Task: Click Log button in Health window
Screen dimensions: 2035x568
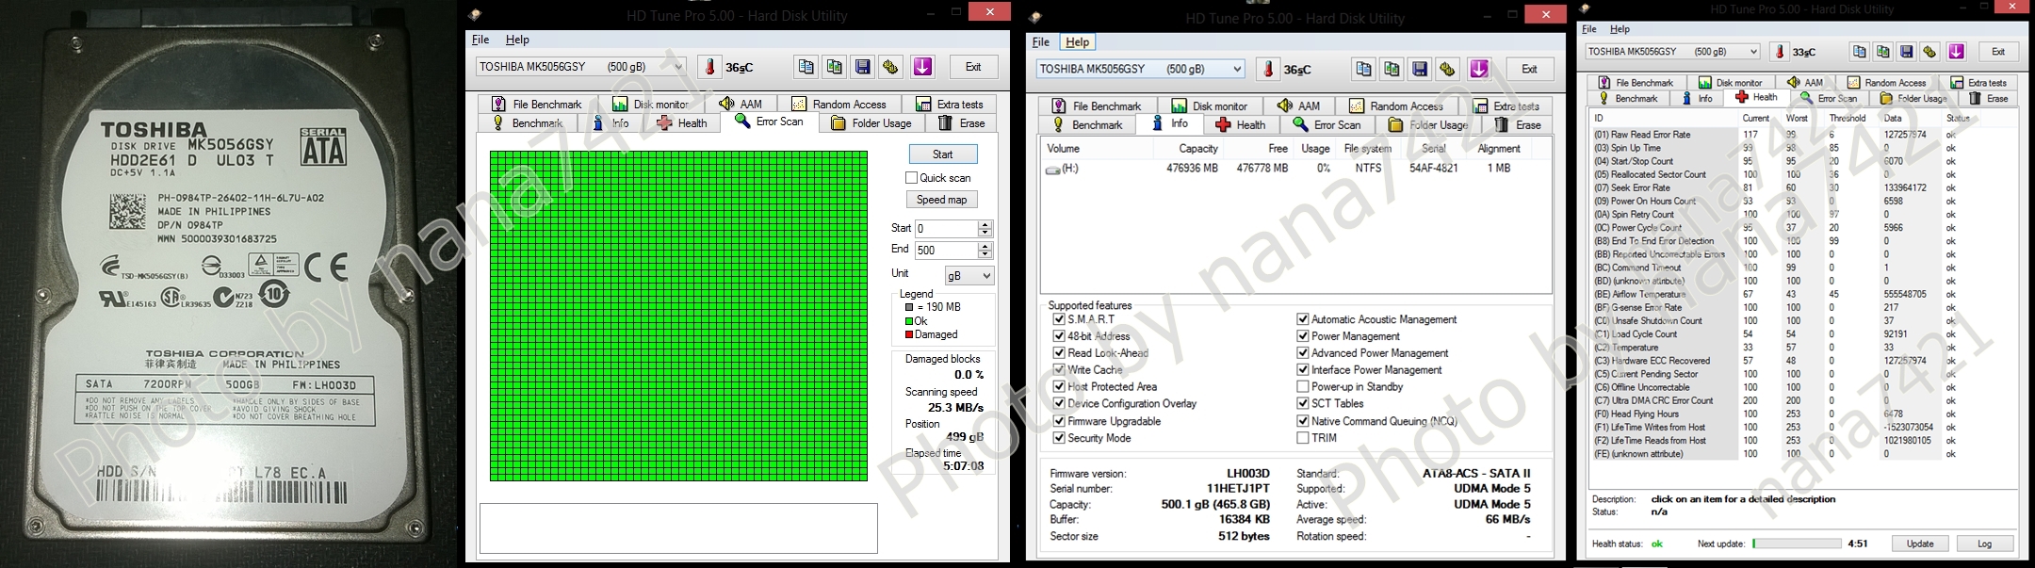Action: (x=1985, y=544)
